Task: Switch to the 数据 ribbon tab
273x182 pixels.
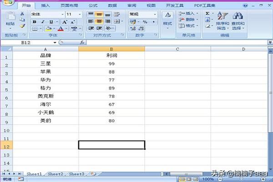Action: coord(112,5)
